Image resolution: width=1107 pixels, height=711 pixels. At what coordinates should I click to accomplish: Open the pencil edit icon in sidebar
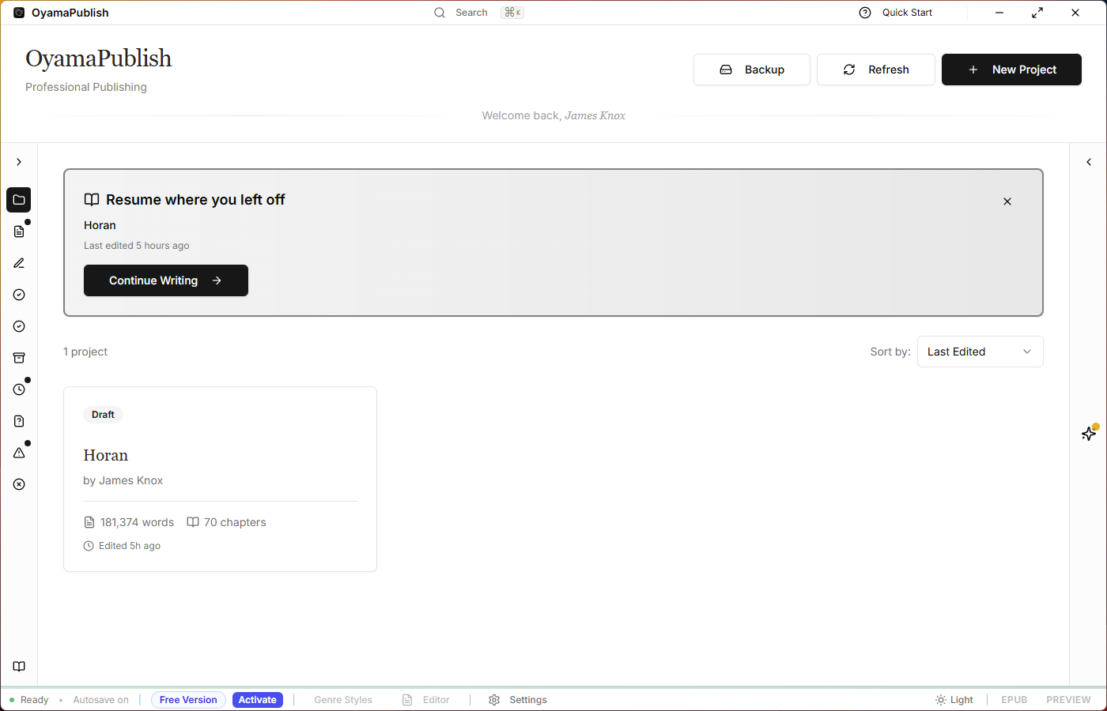(x=19, y=263)
